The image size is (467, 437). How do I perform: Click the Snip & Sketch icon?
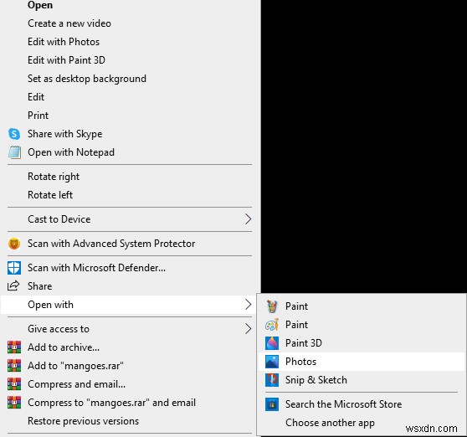coord(272,380)
